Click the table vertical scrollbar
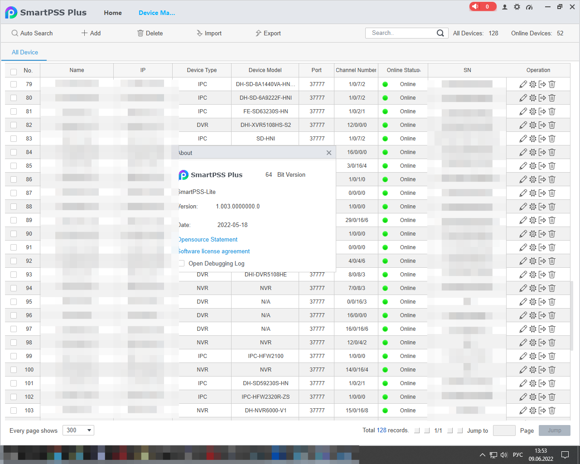Image resolution: width=580 pixels, height=464 pixels. (571, 315)
